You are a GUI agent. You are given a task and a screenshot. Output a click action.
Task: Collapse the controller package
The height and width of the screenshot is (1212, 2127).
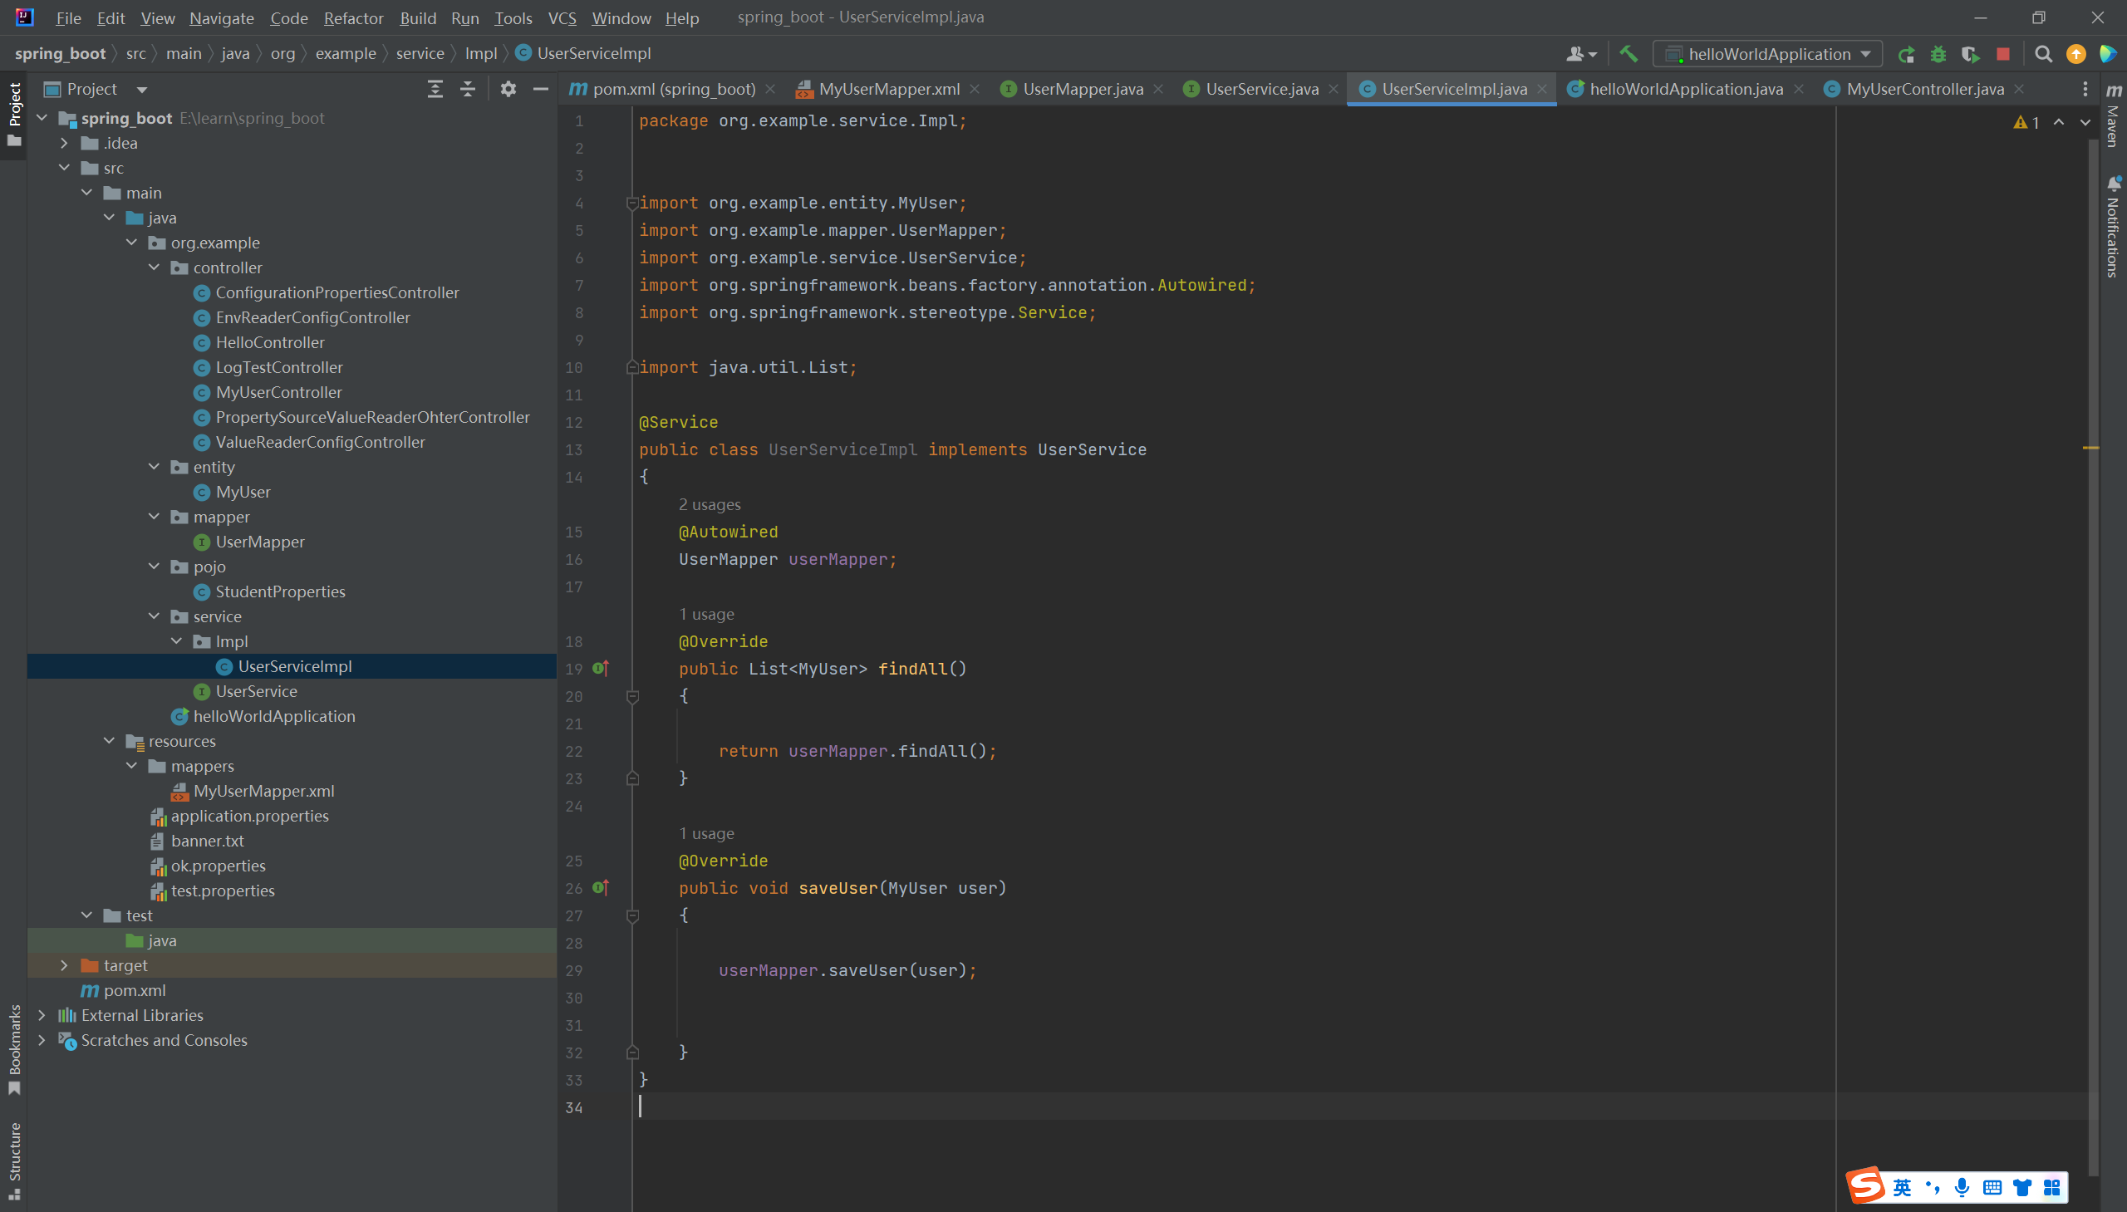coord(154,267)
